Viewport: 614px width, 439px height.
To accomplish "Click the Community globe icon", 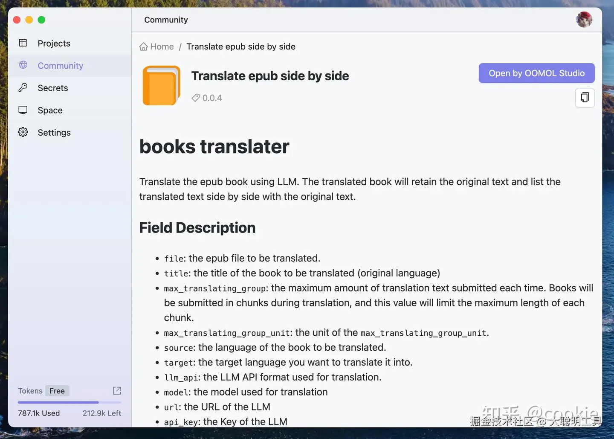I will tap(23, 65).
